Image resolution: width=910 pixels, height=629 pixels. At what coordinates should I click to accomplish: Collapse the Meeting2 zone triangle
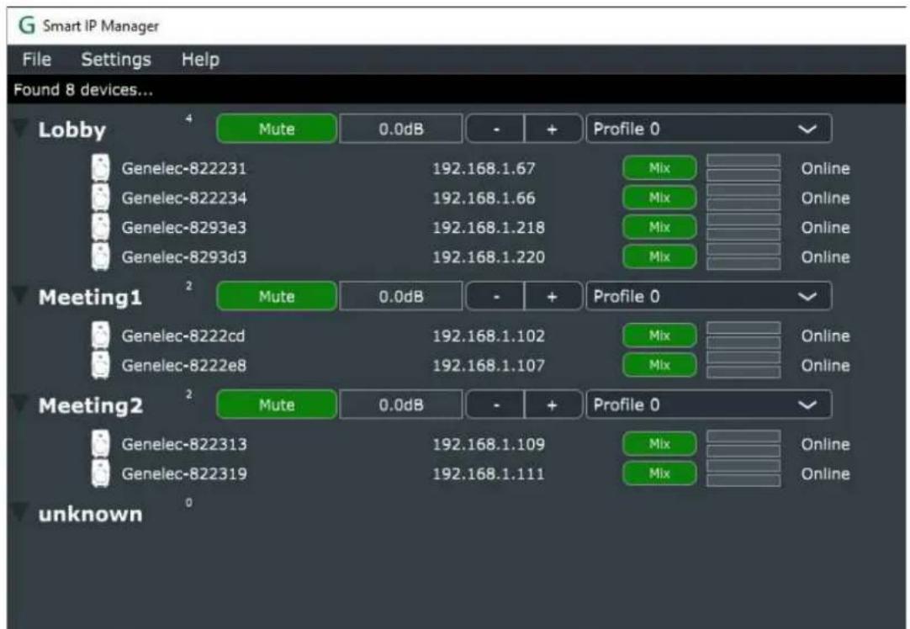tap(20, 404)
